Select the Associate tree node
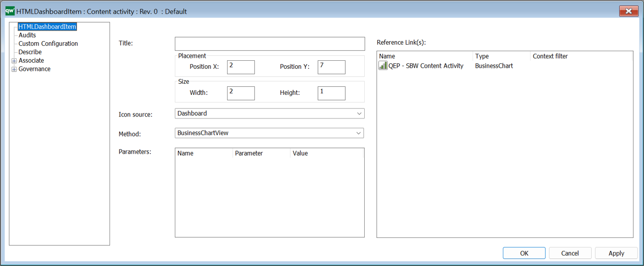 tap(31, 61)
